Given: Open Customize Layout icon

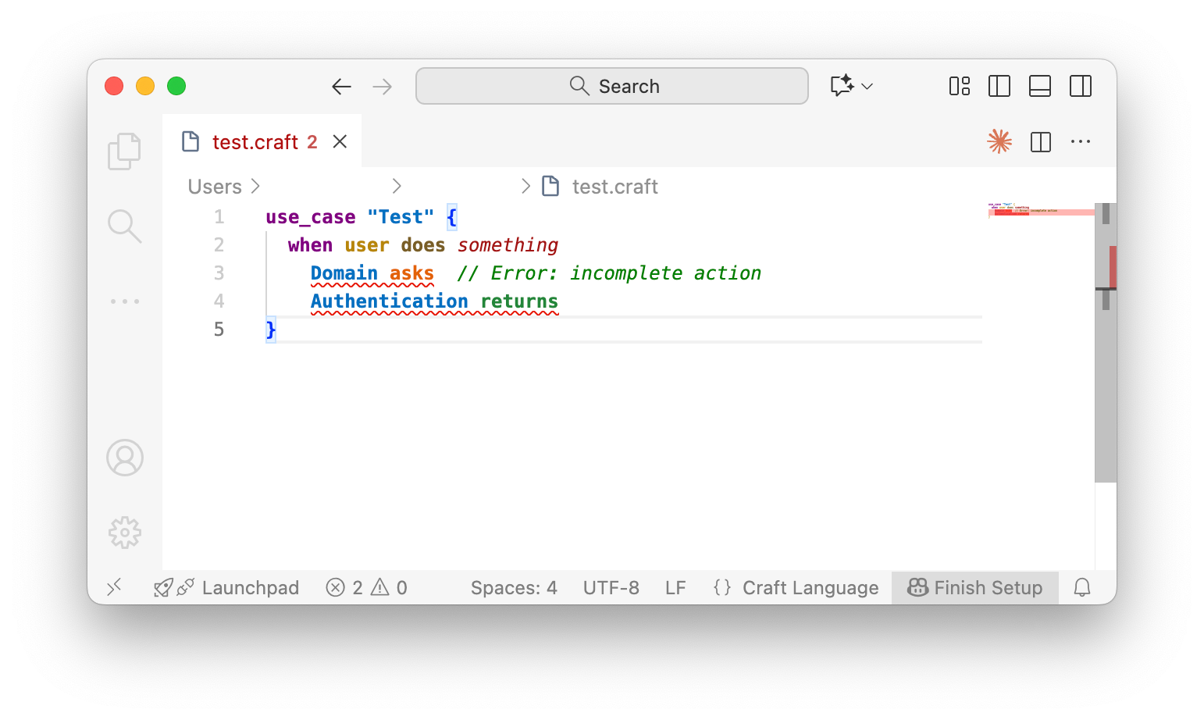Looking at the screenshot, I should [x=960, y=86].
